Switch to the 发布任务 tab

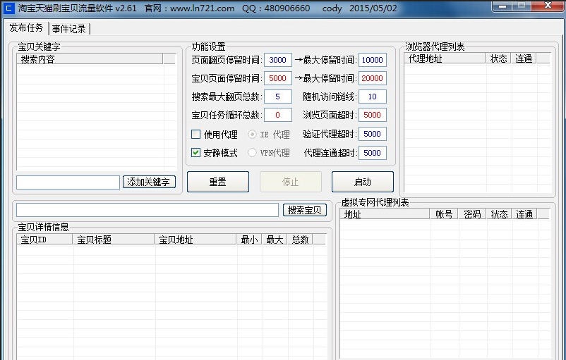click(x=26, y=27)
